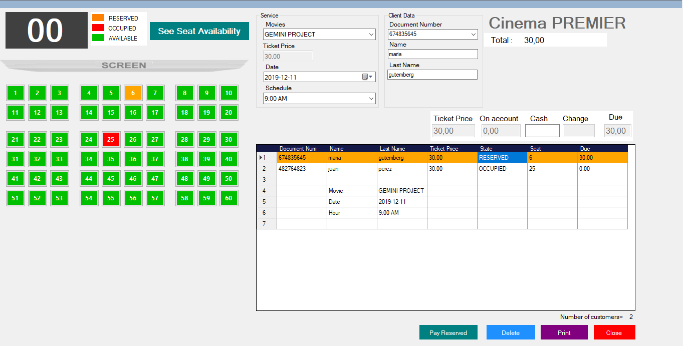Viewport: 683px width, 346px height.
Task: Click the Pay Reserved button
Action: [447, 332]
